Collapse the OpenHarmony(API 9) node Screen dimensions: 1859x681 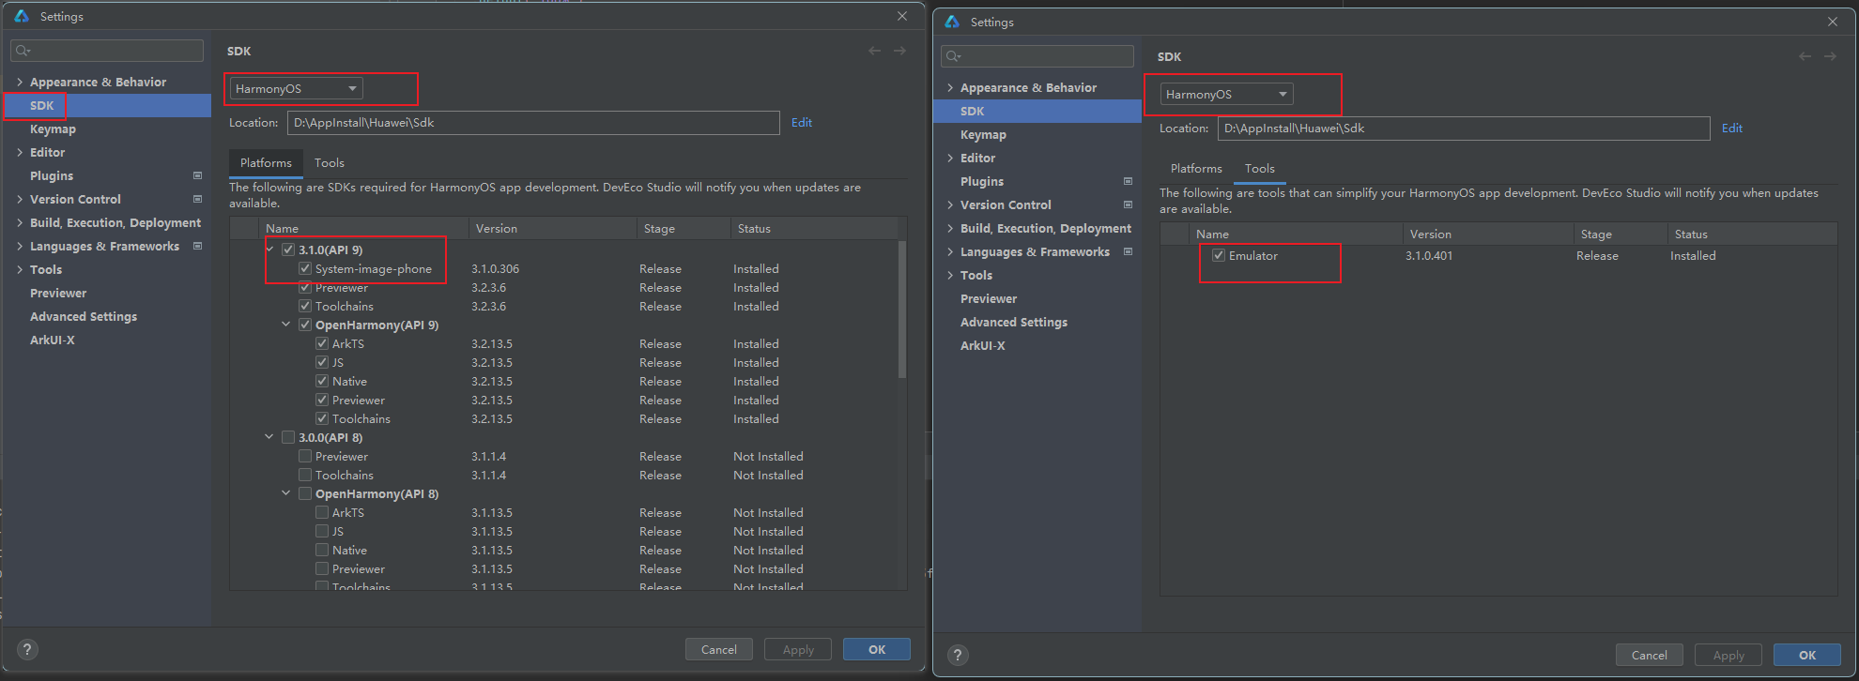pos(286,325)
